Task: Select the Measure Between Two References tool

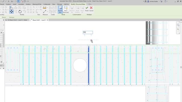Action: tap(45, 12)
